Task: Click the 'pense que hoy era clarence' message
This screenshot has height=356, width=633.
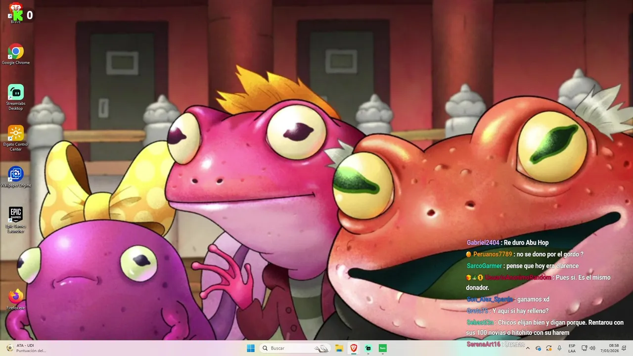Action: click(543, 266)
